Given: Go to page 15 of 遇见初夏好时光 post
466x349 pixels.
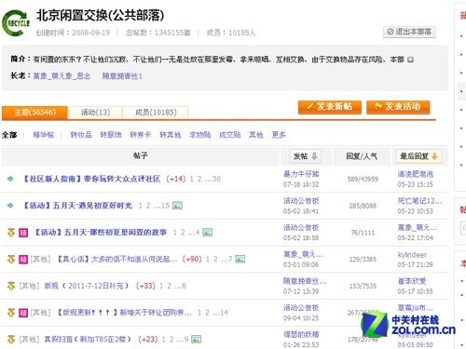Looking at the screenshot, I should (165, 206).
